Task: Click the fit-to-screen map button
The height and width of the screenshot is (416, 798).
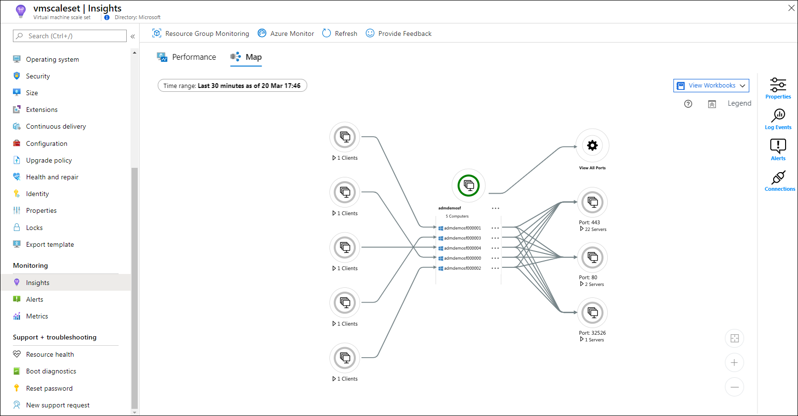Action: (734, 339)
